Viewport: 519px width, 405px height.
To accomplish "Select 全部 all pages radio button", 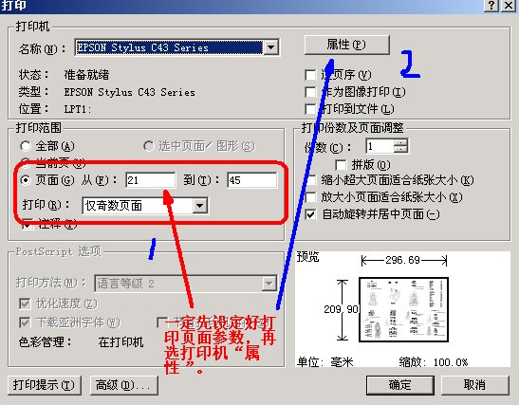I will point(26,146).
